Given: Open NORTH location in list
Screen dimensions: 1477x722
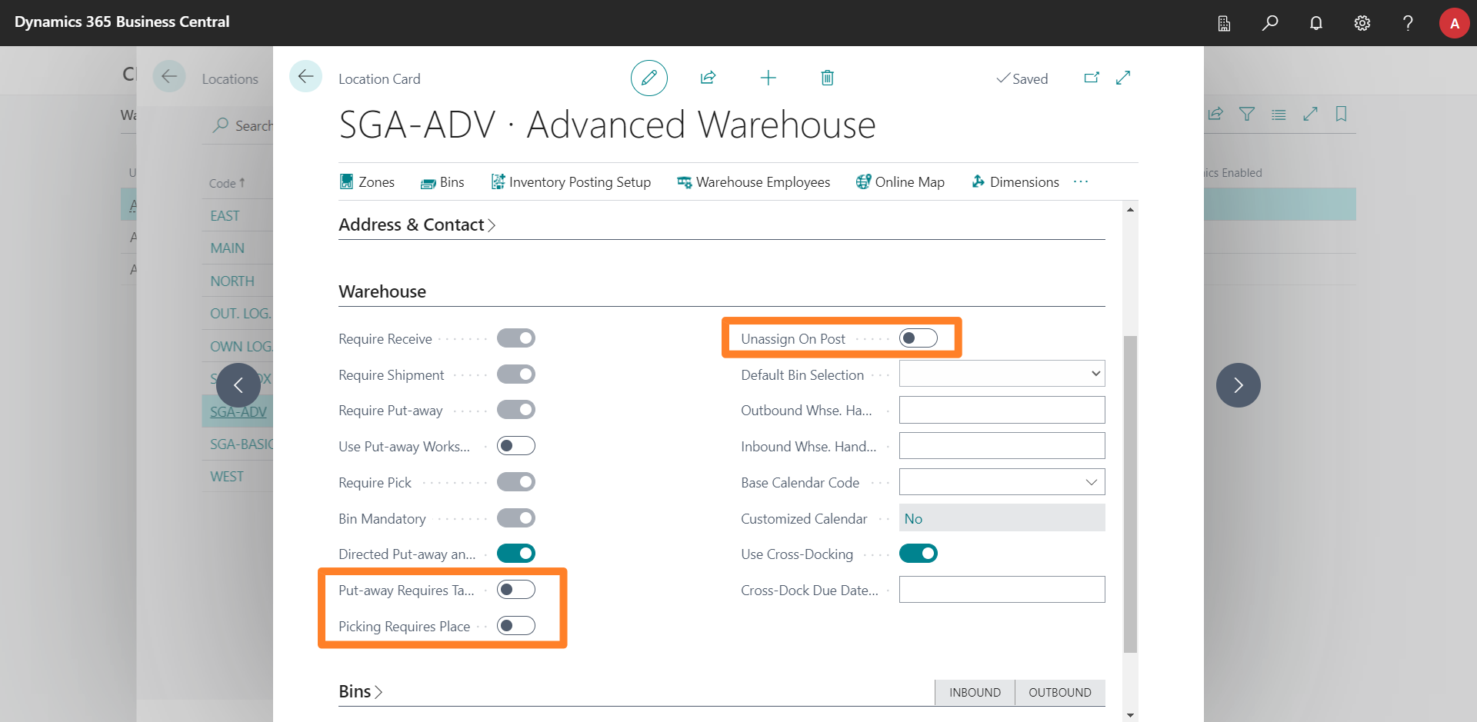Looking at the screenshot, I should 232,281.
